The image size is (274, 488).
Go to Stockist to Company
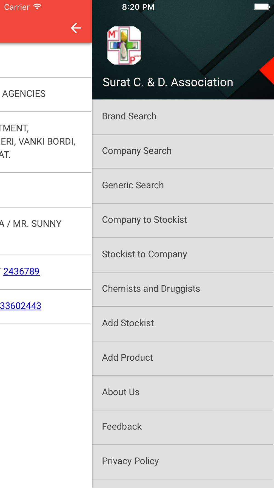[183, 255]
